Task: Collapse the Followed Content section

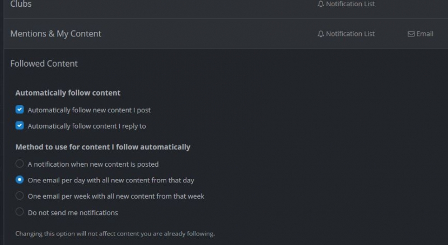Action: pos(44,63)
